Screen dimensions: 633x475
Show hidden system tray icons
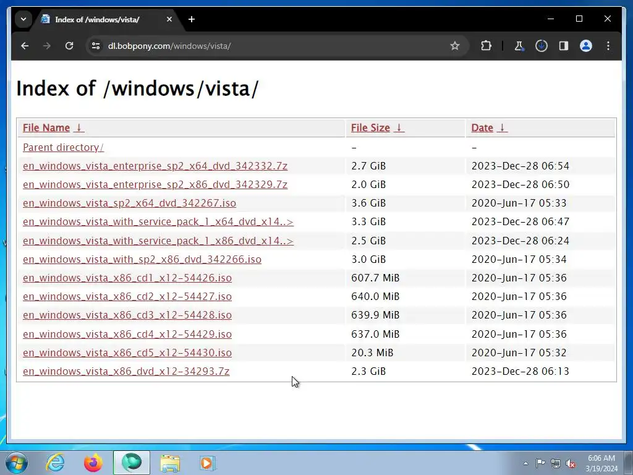(x=525, y=463)
